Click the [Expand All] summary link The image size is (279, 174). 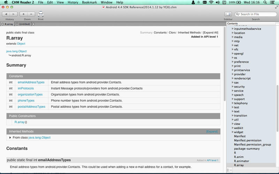tap(210, 33)
